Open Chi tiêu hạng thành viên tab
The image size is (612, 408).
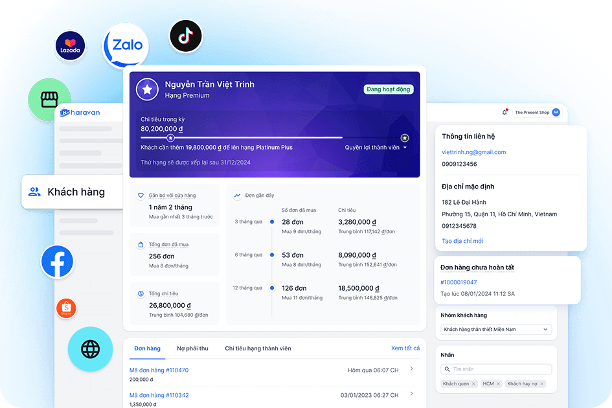(x=258, y=348)
